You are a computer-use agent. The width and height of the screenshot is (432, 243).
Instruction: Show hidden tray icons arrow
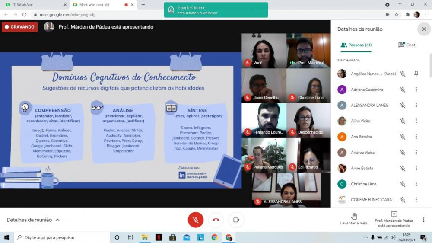point(366,237)
